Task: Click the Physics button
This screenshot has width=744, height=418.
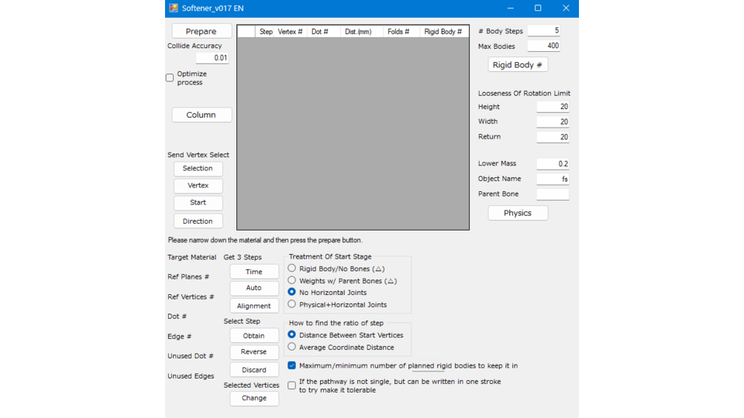Action: point(518,213)
